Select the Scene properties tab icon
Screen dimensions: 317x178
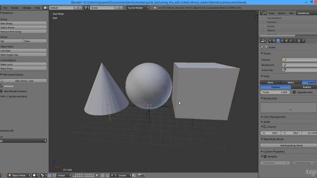pos(278,41)
